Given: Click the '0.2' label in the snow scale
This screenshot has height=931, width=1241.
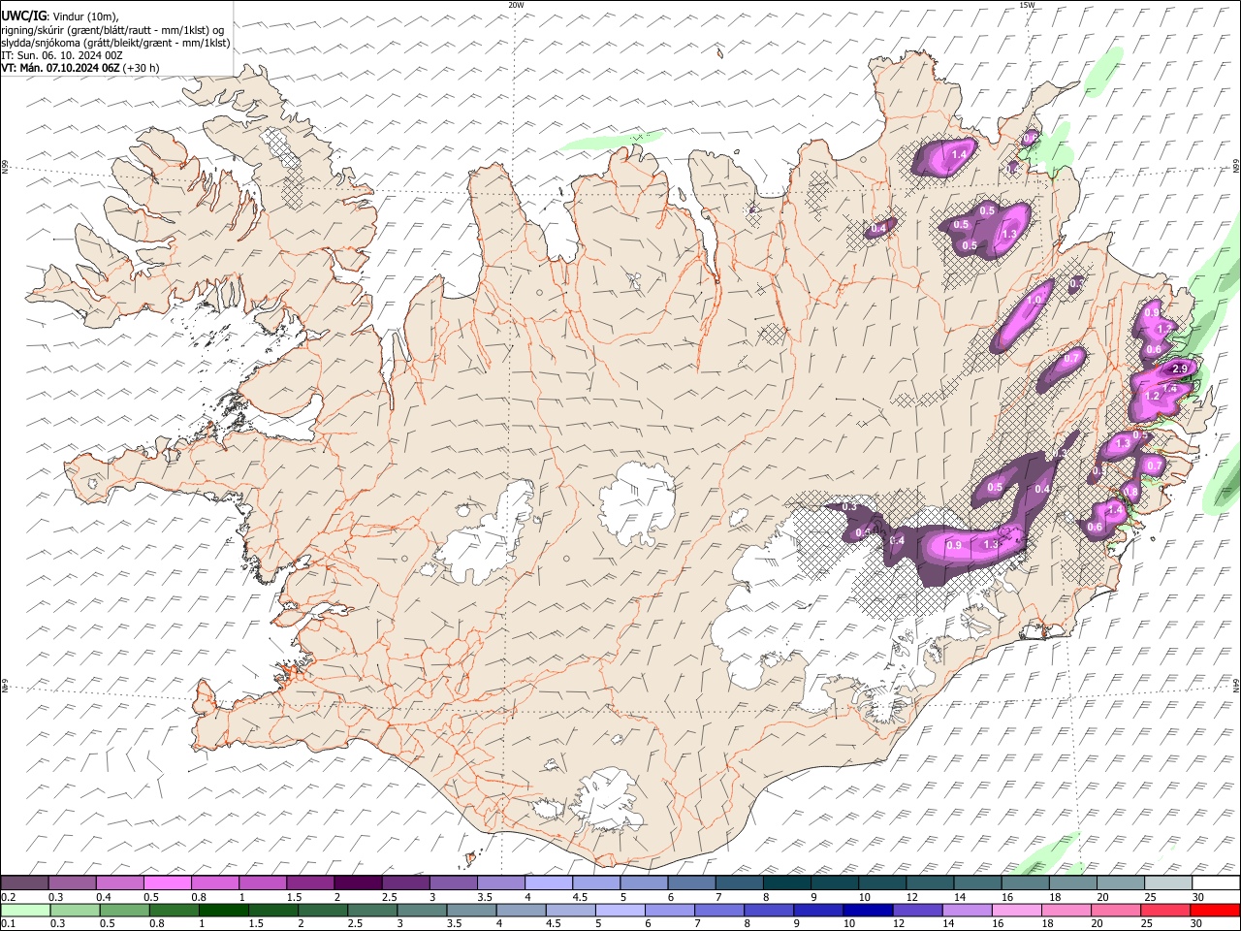Looking at the screenshot, I should [9, 897].
